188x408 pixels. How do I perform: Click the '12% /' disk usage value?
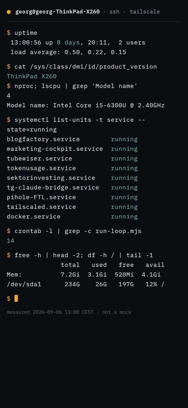pyautogui.click(x=155, y=284)
